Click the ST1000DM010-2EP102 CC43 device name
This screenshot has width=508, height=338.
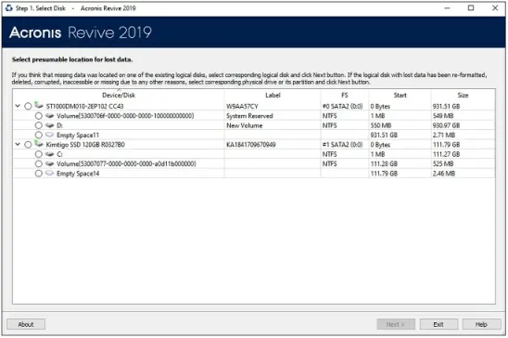[84, 107]
